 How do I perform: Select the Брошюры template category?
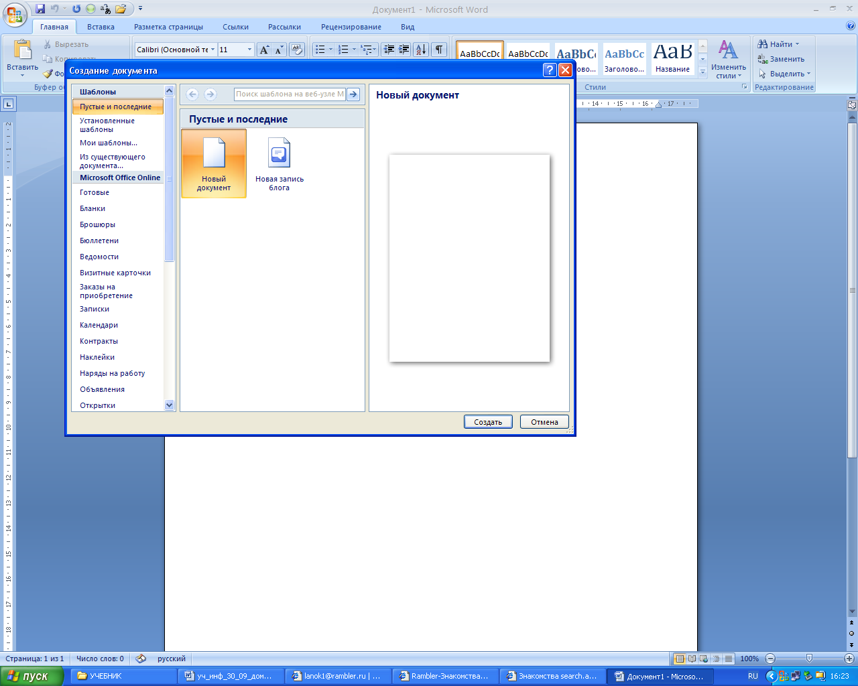tap(118, 224)
